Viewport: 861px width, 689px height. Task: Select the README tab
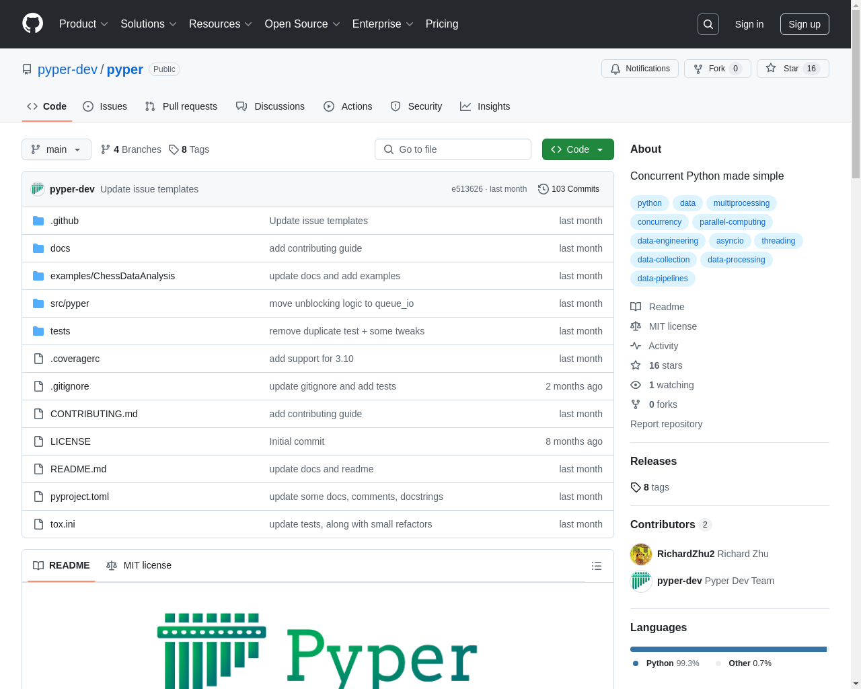pyautogui.click(x=61, y=566)
